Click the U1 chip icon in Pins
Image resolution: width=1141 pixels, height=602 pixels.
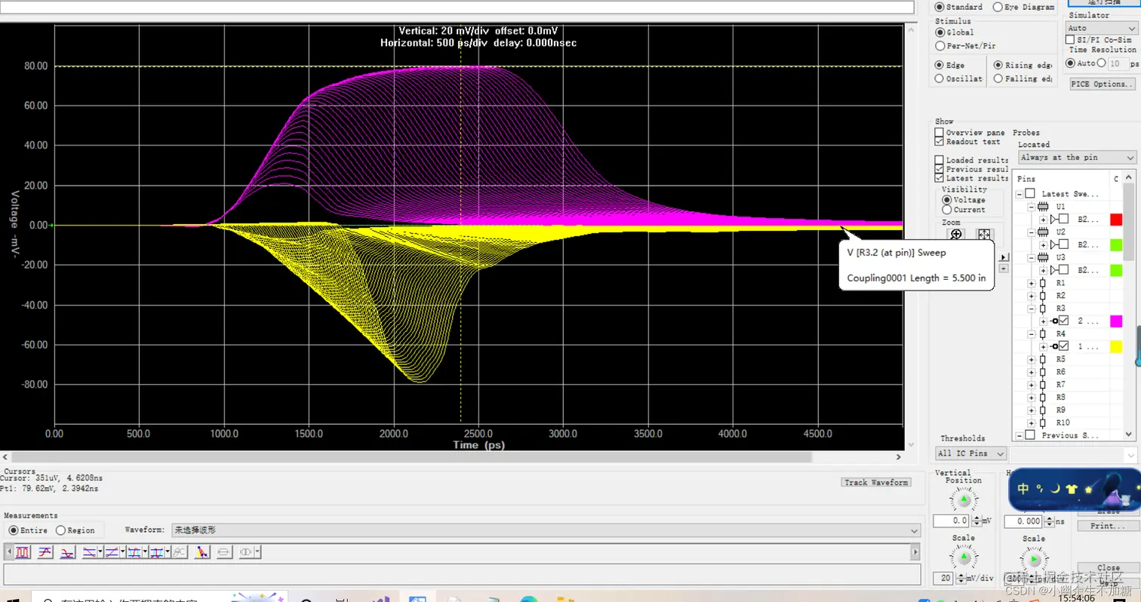[1044, 207]
